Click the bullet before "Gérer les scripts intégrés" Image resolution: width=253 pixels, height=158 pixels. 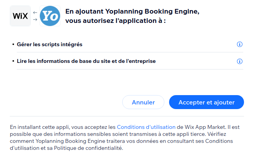click(x=13, y=44)
